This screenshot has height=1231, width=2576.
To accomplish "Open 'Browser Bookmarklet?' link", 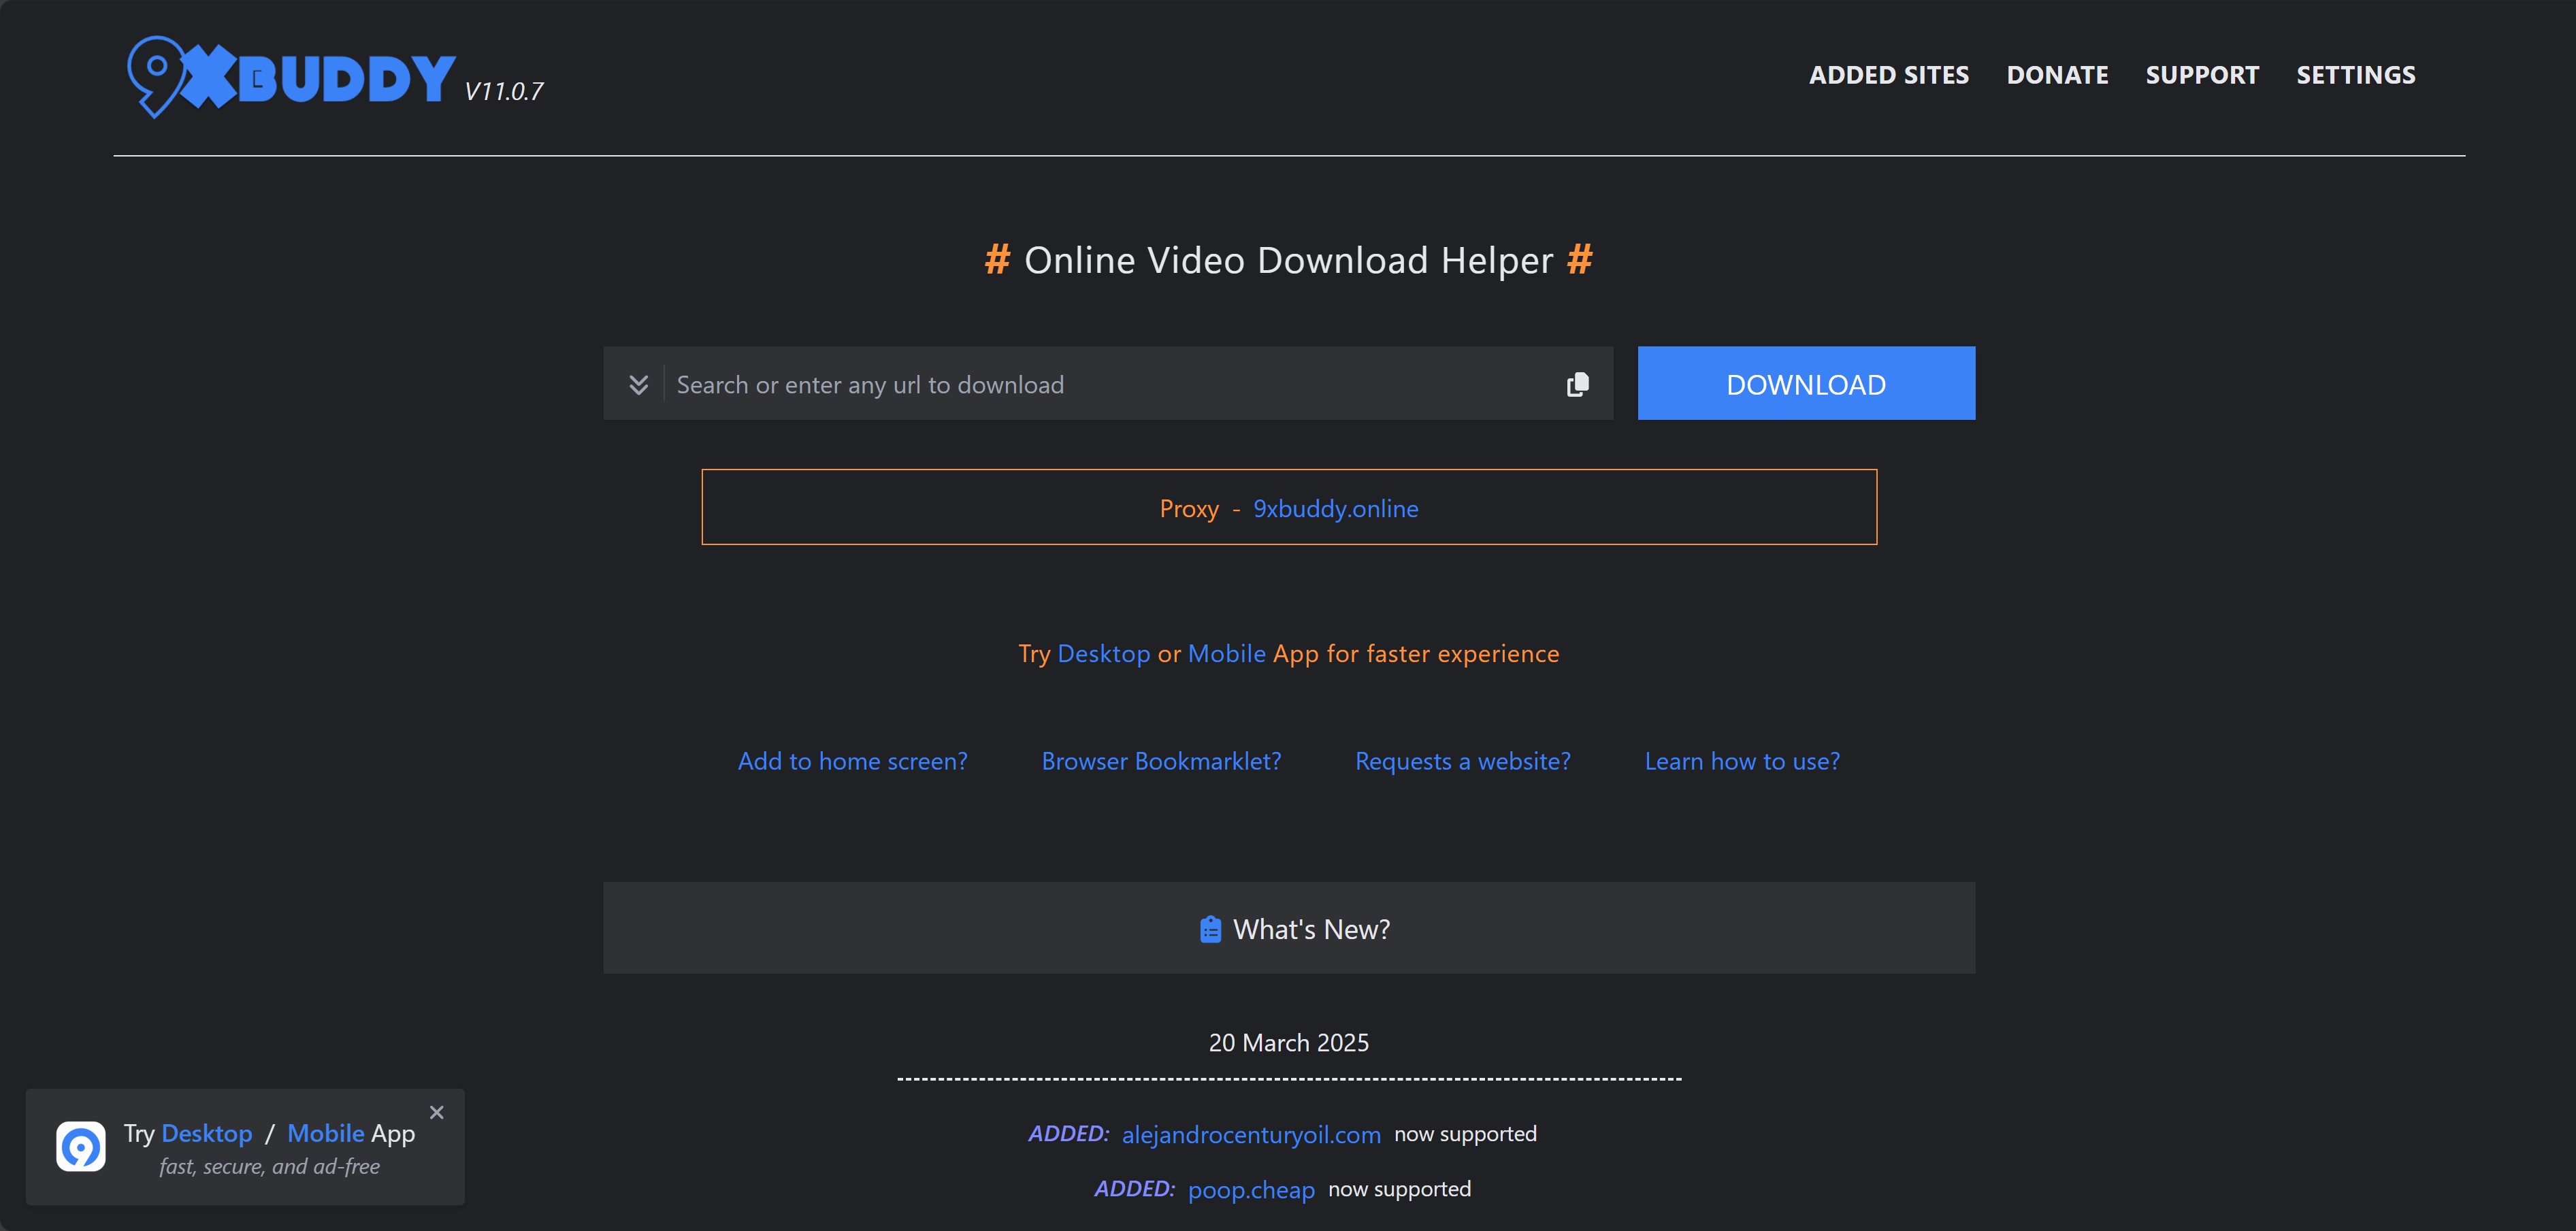I will 1161,762.
